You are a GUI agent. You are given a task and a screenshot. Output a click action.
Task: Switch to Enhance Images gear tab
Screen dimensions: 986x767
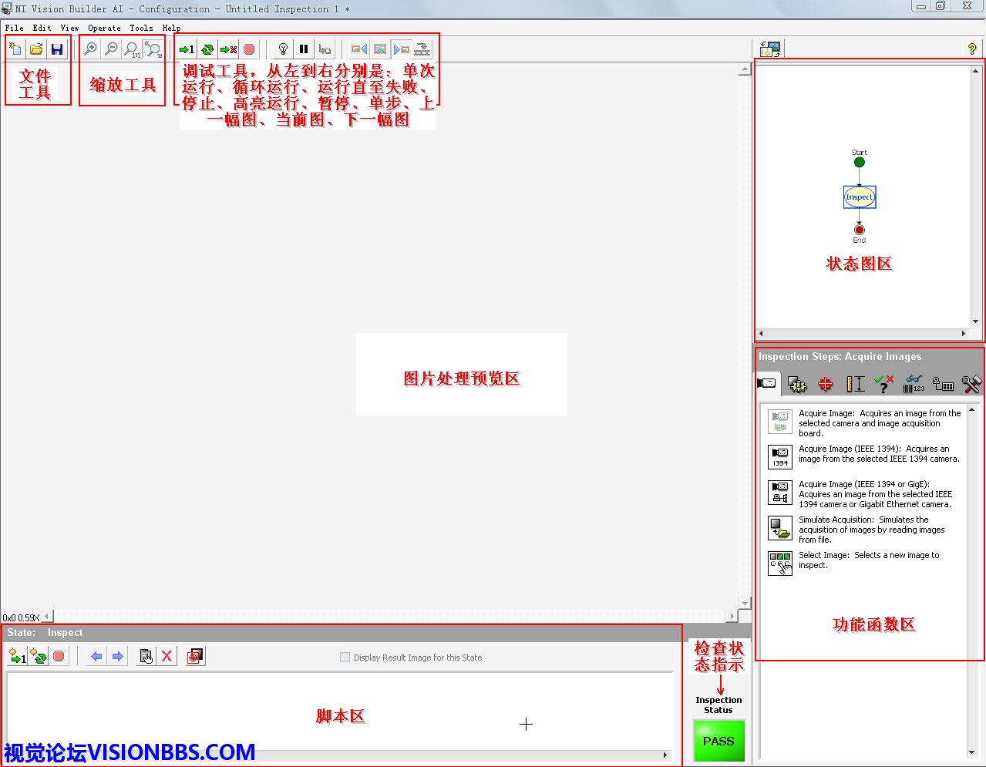click(797, 384)
